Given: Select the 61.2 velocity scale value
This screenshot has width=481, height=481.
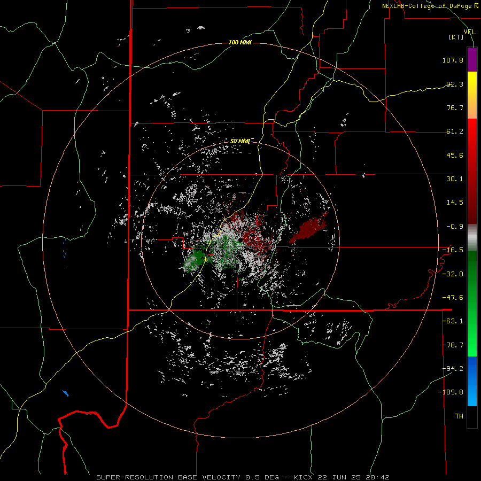Looking at the screenshot, I should [x=455, y=131].
